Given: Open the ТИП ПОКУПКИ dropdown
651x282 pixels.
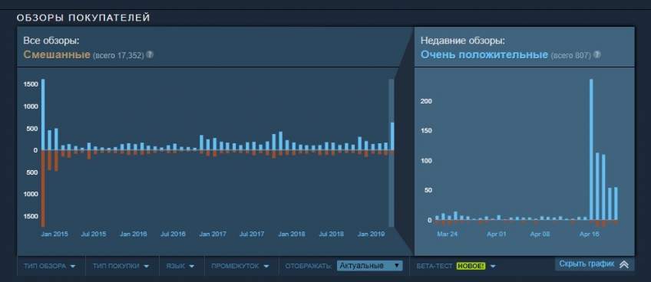Looking at the screenshot, I should pyautogui.click(x=121, y=266).
